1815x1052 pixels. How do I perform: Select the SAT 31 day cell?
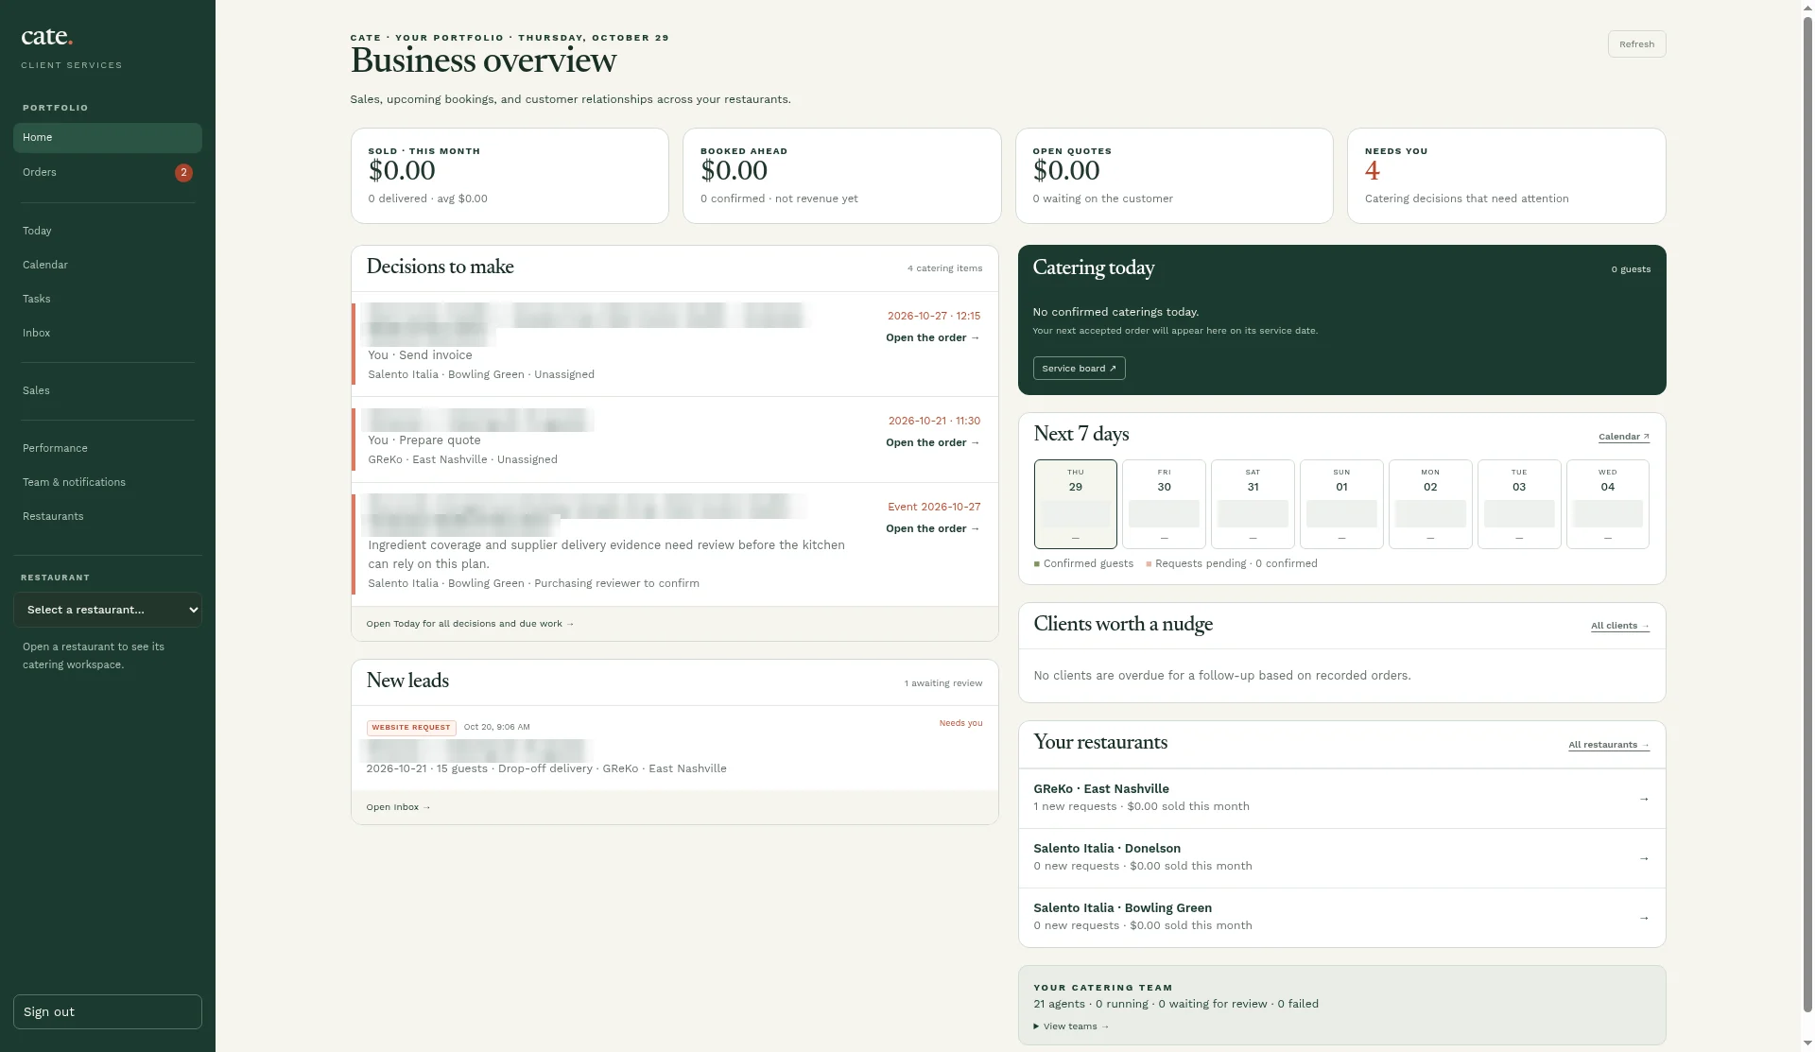1253,504
